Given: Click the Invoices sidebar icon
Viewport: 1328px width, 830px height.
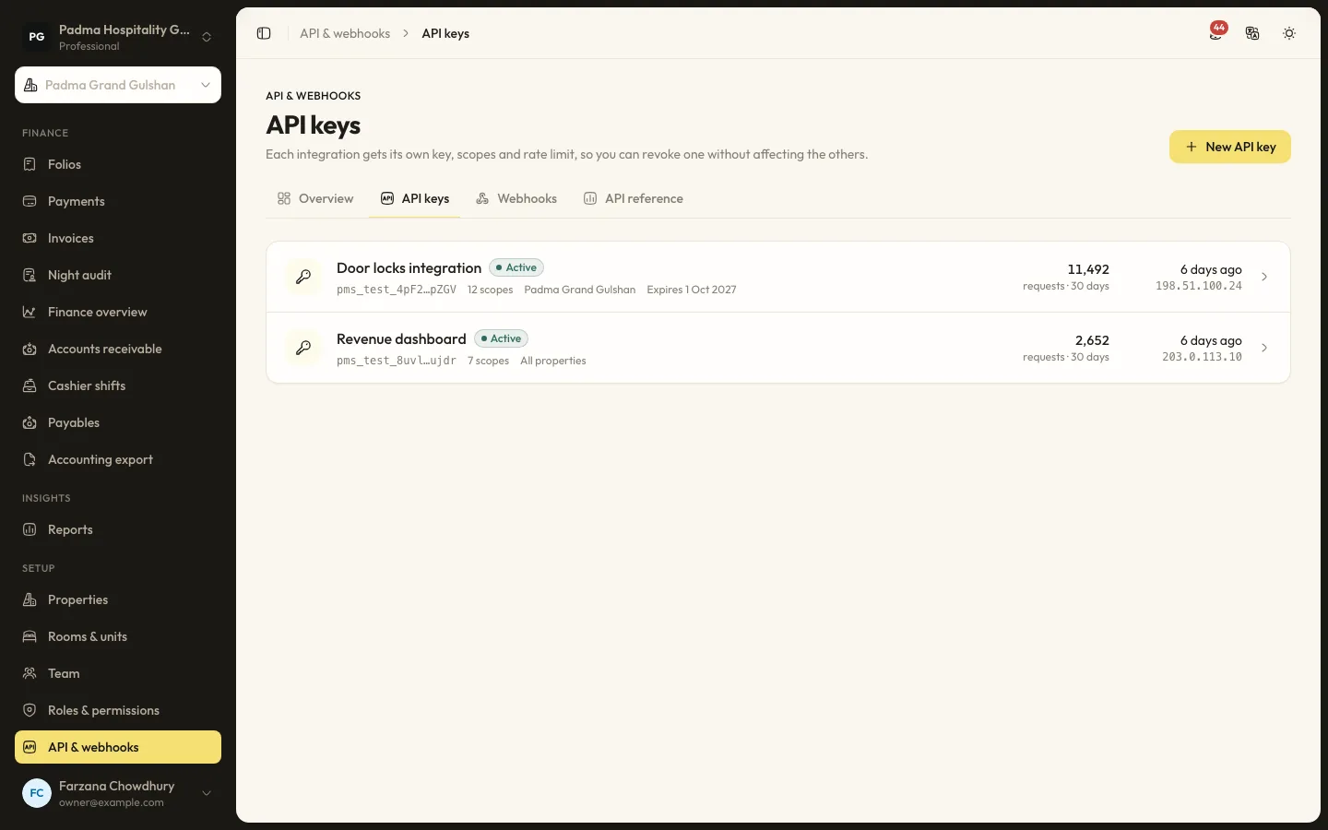Looking at the screenshot, I should (30, 238).
